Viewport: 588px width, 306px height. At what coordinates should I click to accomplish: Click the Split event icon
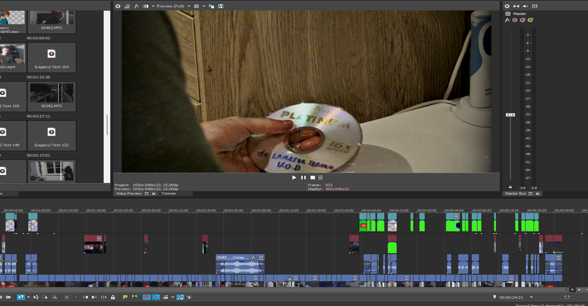(104, 297)
